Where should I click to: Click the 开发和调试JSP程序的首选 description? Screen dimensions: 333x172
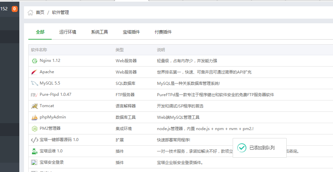pyautogui.click(x=180, y=106)
